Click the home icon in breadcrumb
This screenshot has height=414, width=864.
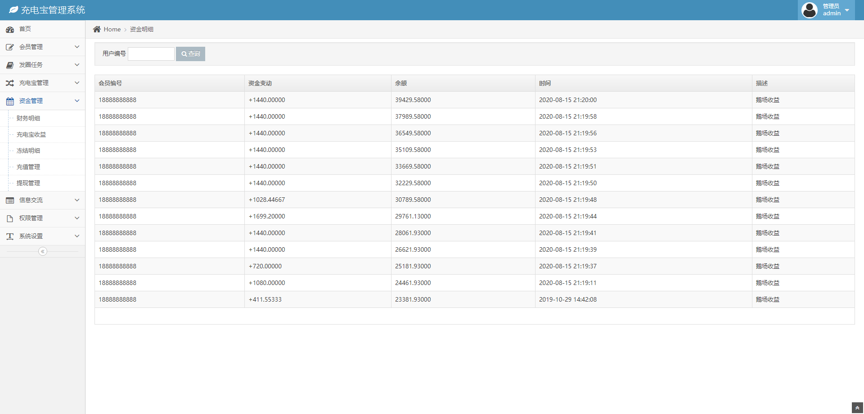(x=97, y=29)
